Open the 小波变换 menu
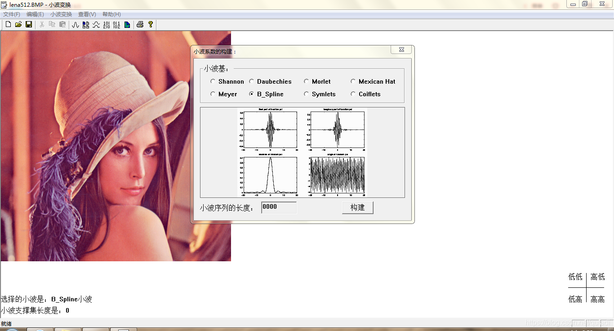The width and height of the screenshot is (614, 331). (x=61, y=14)
